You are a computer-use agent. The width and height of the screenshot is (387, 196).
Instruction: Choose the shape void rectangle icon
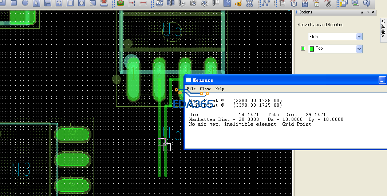[70, 3]
